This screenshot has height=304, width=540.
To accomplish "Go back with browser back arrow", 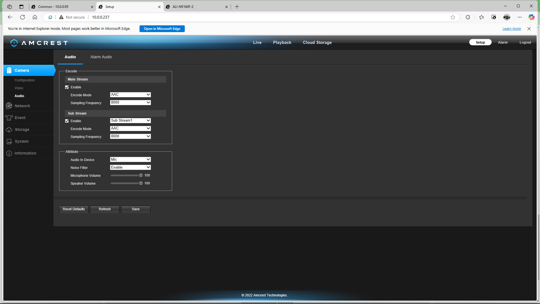I will pos(10,17).
